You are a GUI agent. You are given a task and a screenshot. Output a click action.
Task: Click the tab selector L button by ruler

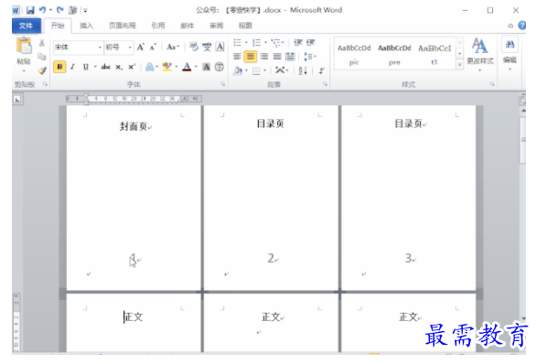click(x=17, y=100)
